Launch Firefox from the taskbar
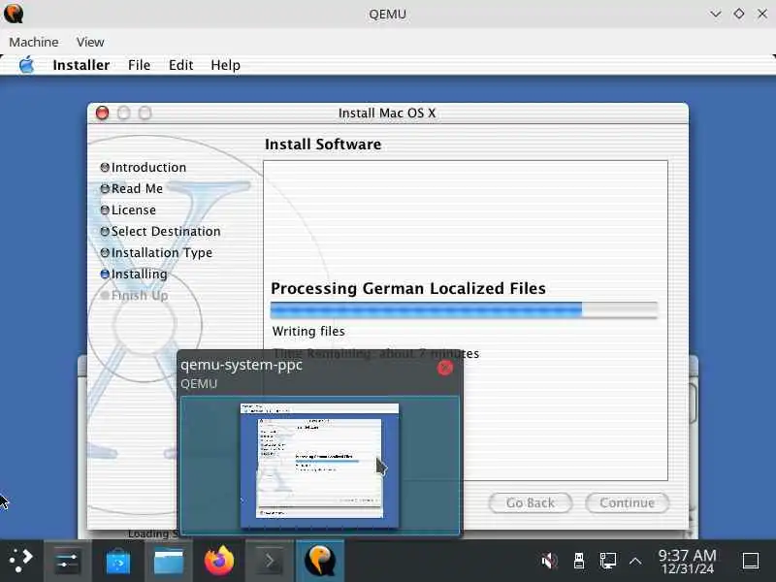The image size is (776, 582). 219,561
